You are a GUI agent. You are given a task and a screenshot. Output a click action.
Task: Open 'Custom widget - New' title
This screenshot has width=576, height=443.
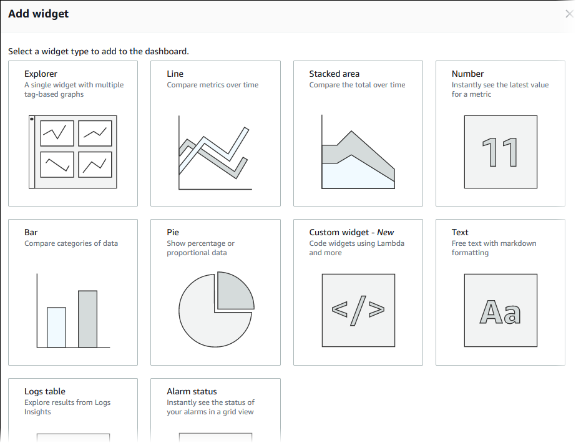351,232
